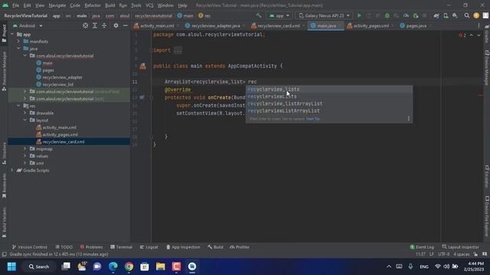Screen dimensions: 490x275
Task: Choose recyclerviewListArrayList completion suggestion
Action: [x=328, y=111]
